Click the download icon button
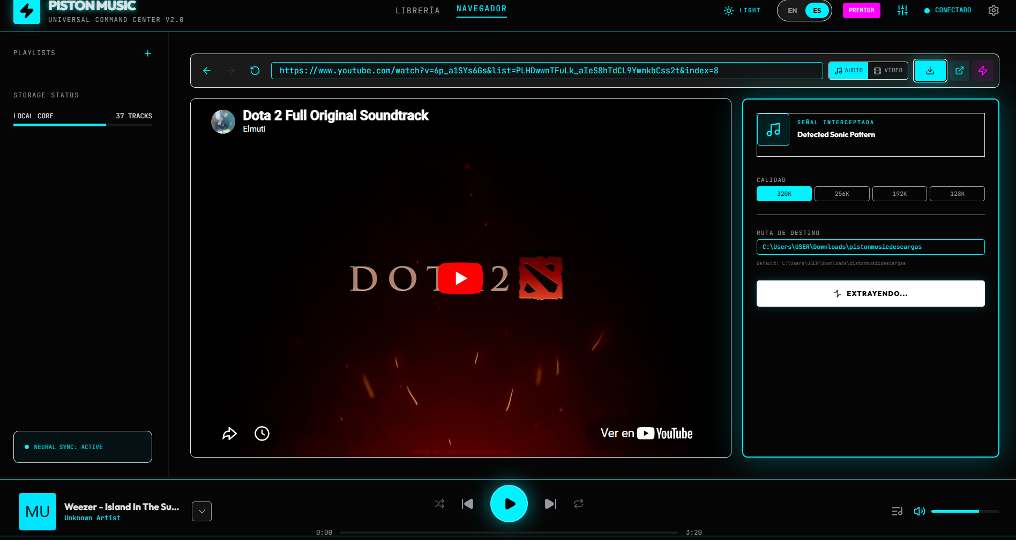Viewport: 1016px width, 540px height. coord(930,71)
